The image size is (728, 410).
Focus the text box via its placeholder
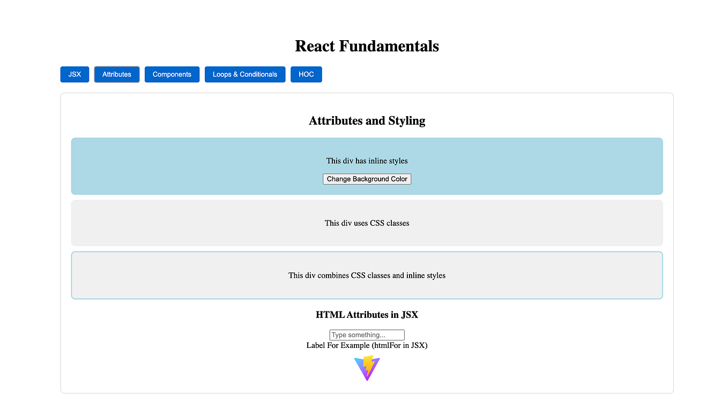[x=367, y=335]
